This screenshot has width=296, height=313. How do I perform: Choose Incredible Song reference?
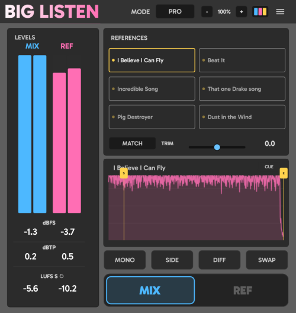point(152,89)
